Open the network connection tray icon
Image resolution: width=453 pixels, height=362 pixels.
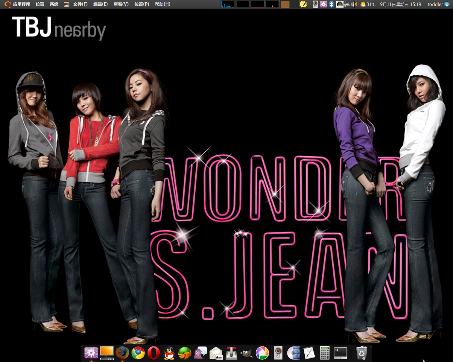[340, 4]
